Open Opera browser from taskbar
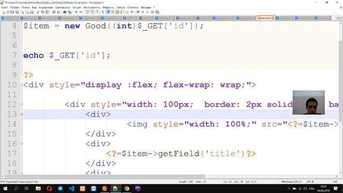The height and width of the screenshot is (193, 343). tap(49, 188)
